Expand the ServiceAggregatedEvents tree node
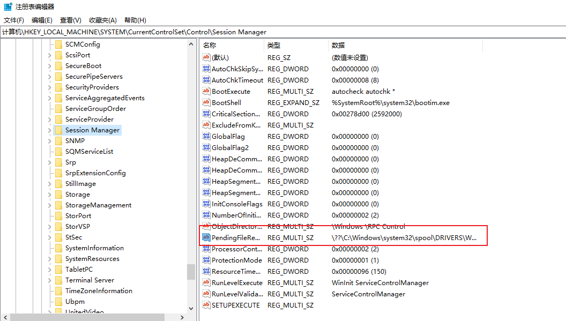The image size is (566, 321). pos(50,98)
